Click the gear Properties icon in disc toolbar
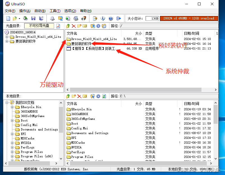The image size is (225, 175). pyautogui.click(x=98, y=26)
